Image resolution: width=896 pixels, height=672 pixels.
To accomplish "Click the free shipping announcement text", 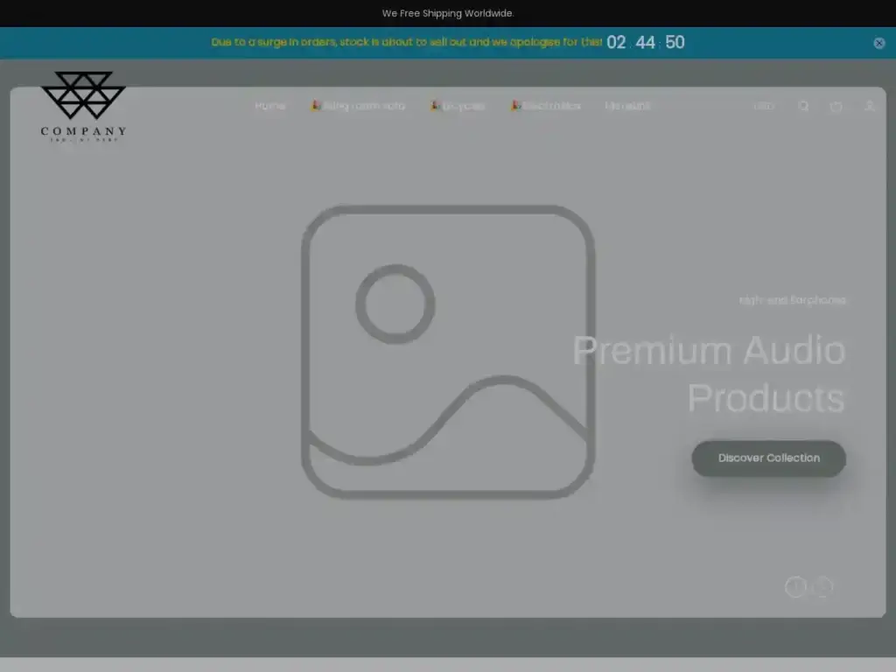I will [447, 13].
